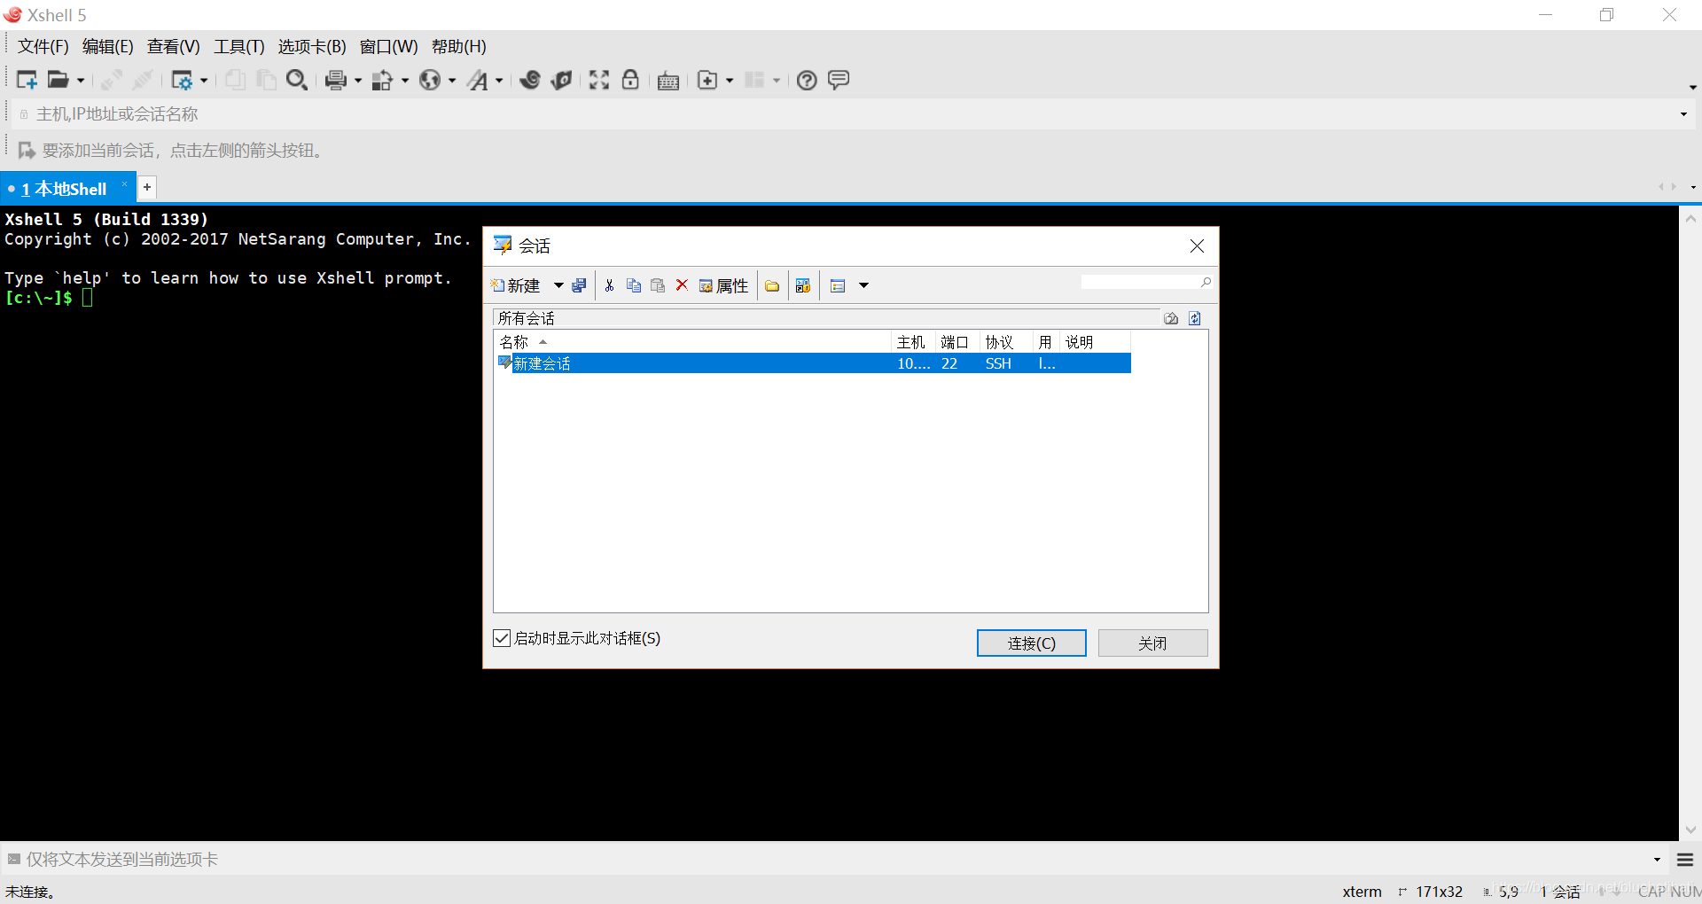The width and height of the screenshot is (1702, 904).
Task: Launch Xftp with the swirl icon
Action: [x=530, y=80]
